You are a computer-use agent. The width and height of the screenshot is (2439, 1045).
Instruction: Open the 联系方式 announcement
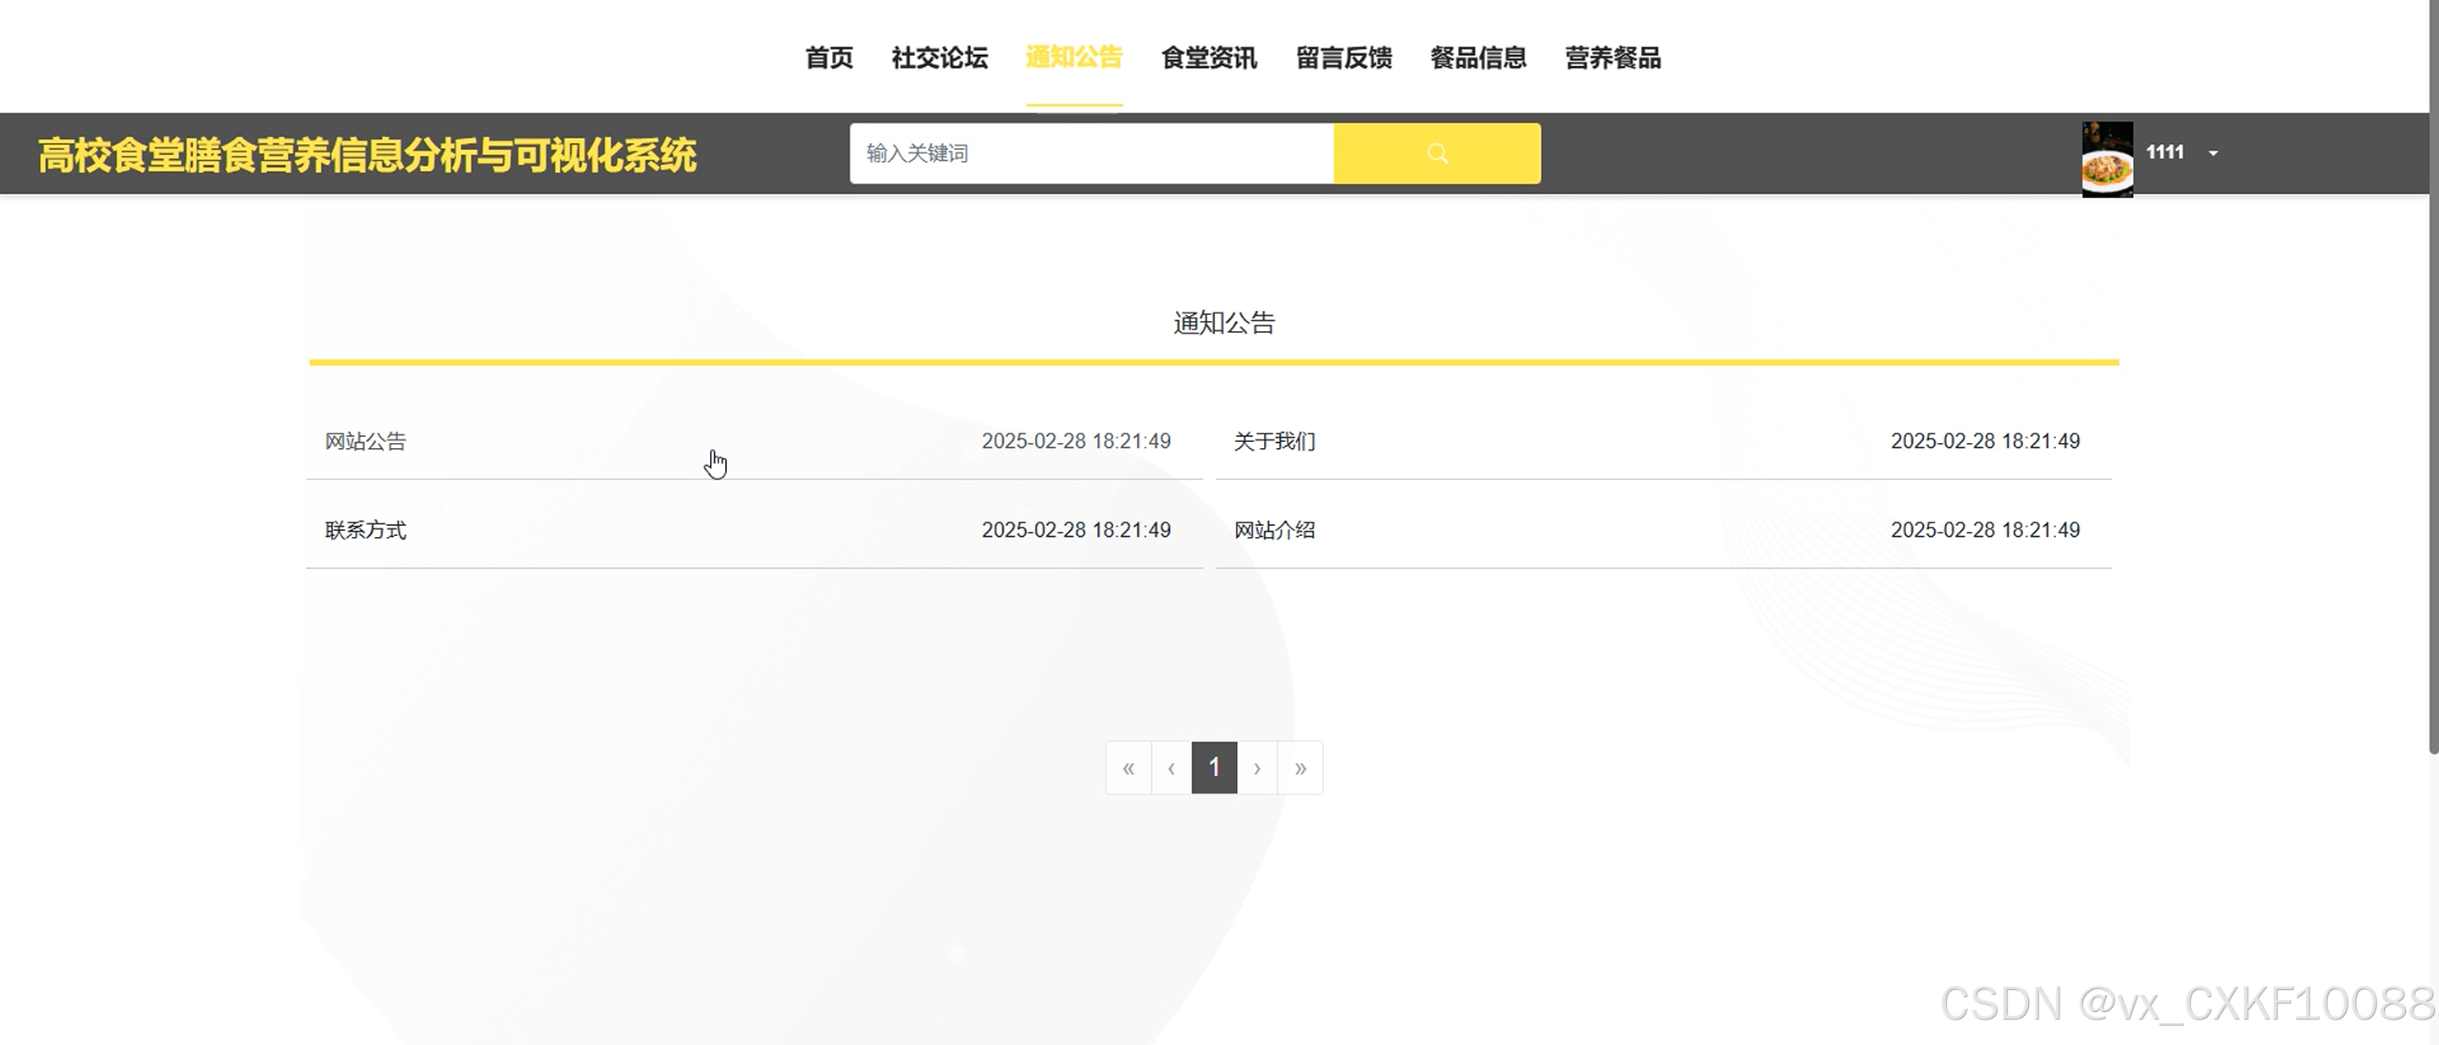click(365, 530)
